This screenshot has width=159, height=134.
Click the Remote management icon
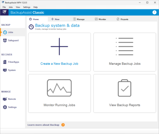[x=5, y=99]
